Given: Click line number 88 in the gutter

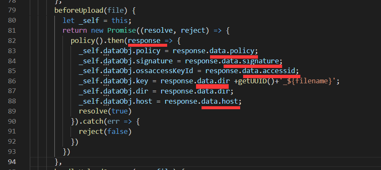Looking at the screenshot, I should tap(12, 101).
